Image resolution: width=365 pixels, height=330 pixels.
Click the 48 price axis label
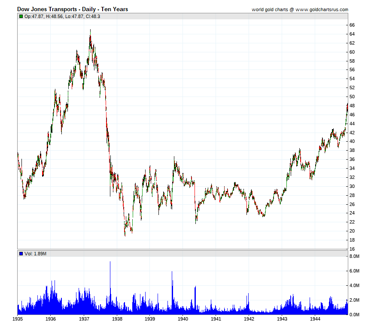pos(352,106)
